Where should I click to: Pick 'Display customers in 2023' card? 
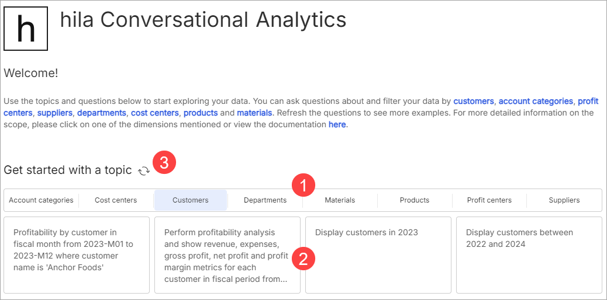378,255
